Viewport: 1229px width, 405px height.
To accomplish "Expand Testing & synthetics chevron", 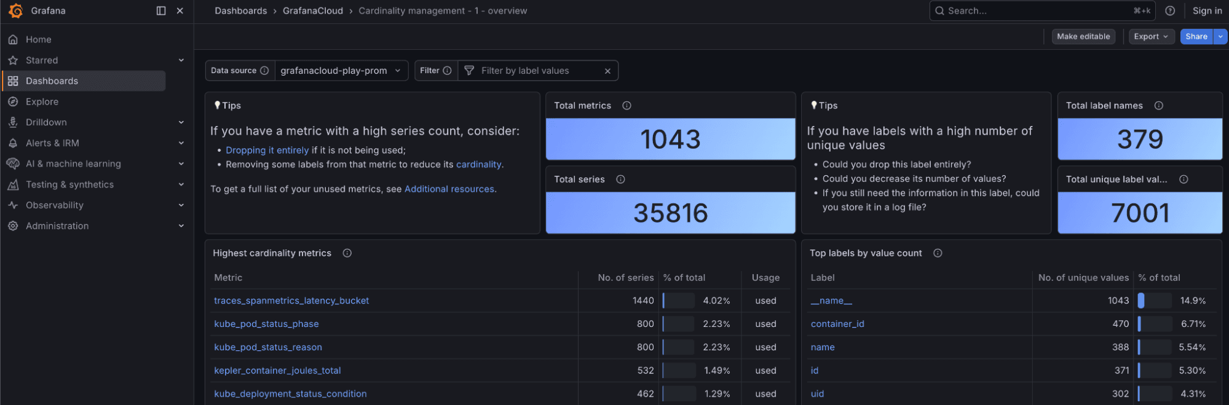I will point(181,184).
